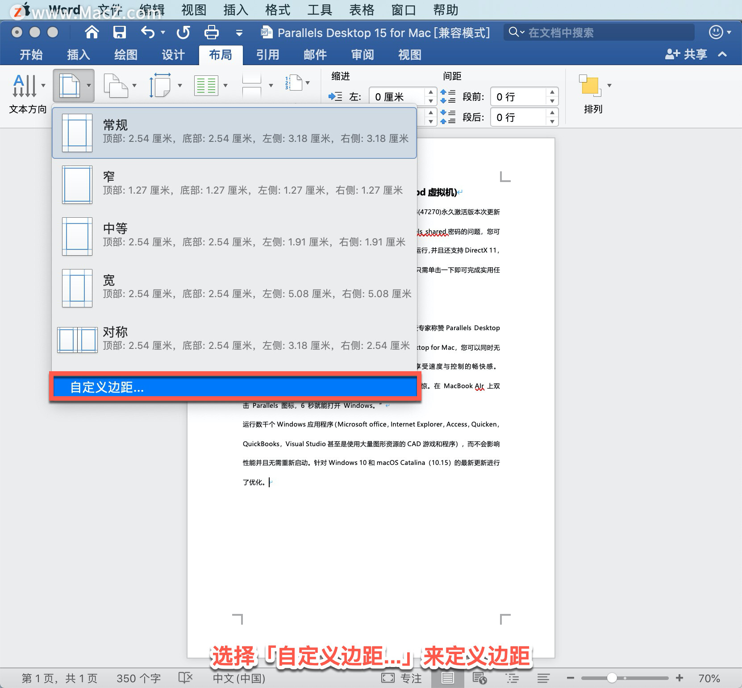Click the Arrange icon
The image size is (742, 688).
(x=590, y=85)
